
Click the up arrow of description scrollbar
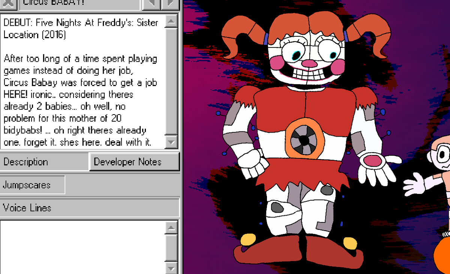click(x=171, y=21)
